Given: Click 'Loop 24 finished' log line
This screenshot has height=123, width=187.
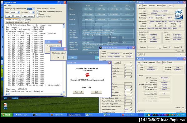Looking at the screenshot, I should 35,83.
